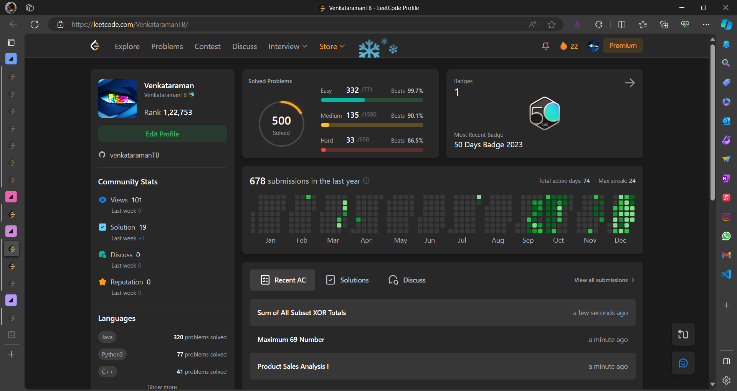This screenshot has height=391, width=737.
Task: Go to the Problems page
Action: click(x=167, y=46)
